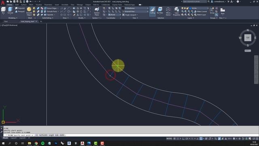Open the Unsaved View dropdown
The image size is (259, 146).
pyautogui.click(x=135, y=11)
